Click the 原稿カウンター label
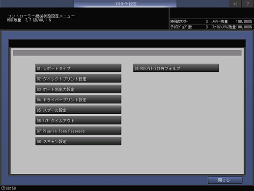 [x=179, y=22]
